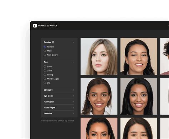Screen dimensions: 169x139
Task: Open photo of woman with light brown hair
Action: click(x=99, y=56)
